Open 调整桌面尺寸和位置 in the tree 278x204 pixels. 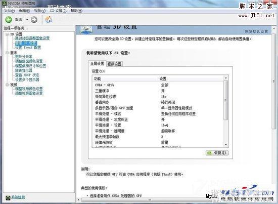30,66
